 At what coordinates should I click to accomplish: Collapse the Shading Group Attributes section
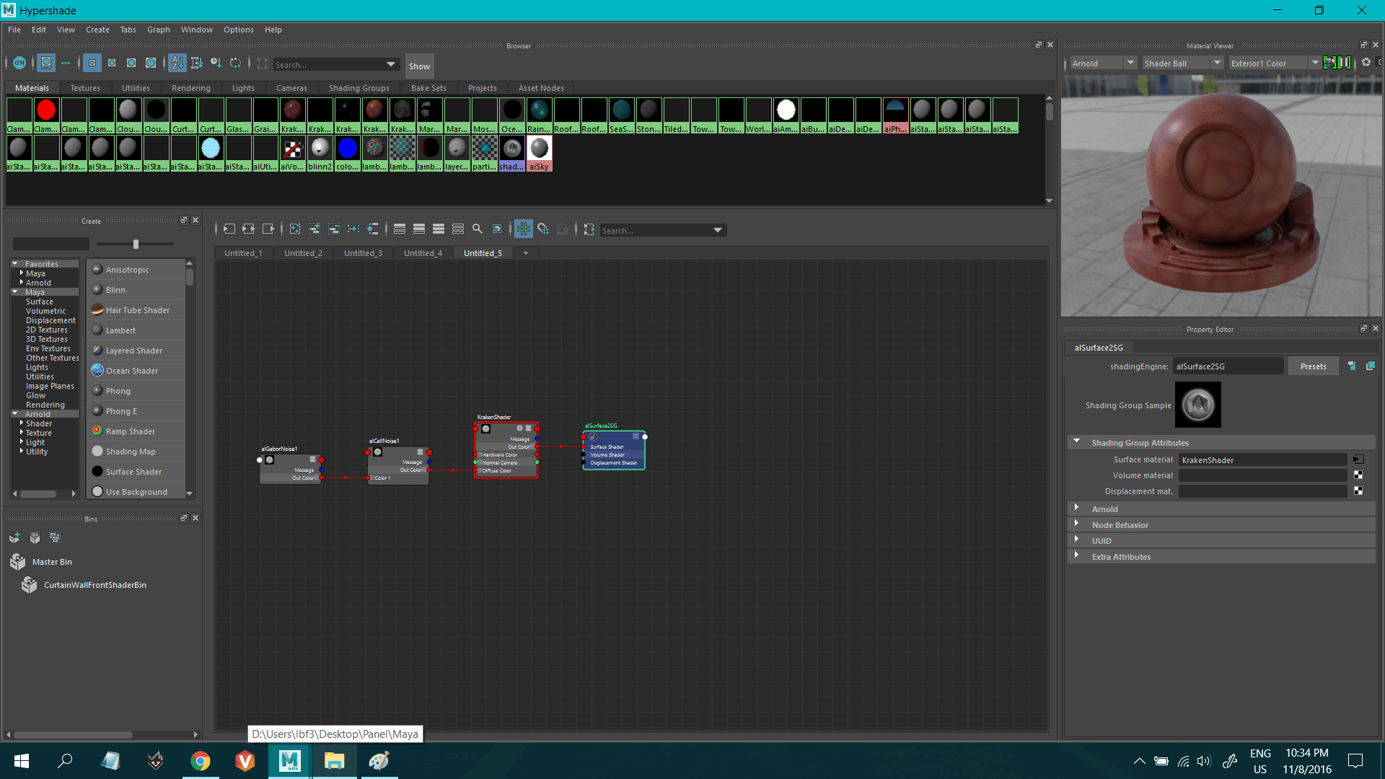1077,442
